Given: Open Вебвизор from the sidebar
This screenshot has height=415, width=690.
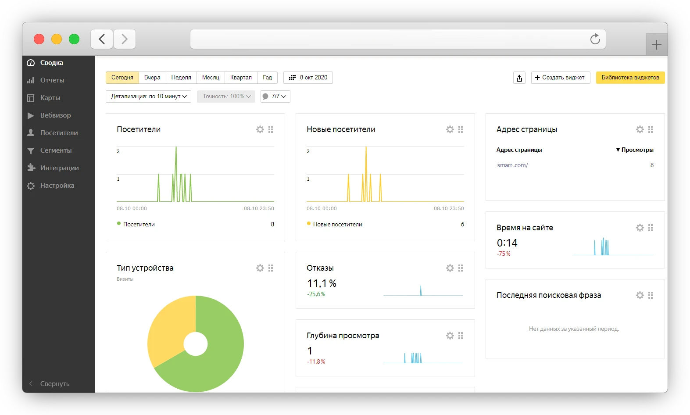Looking at the screenshot, I should tap(55, 115).
